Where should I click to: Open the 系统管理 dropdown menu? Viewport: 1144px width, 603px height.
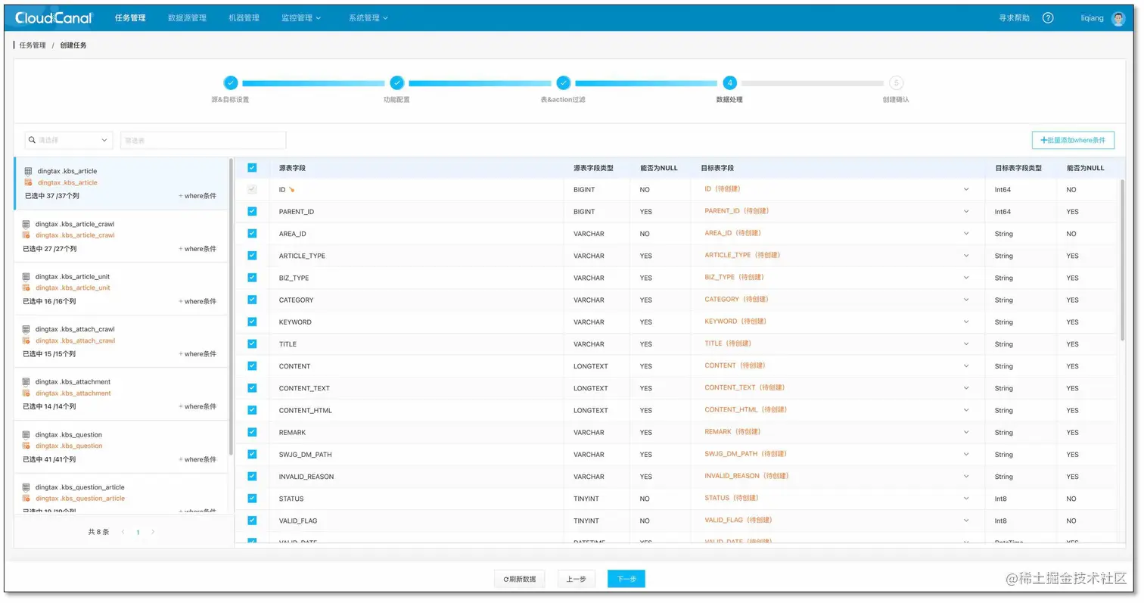[x=368, y=17]
